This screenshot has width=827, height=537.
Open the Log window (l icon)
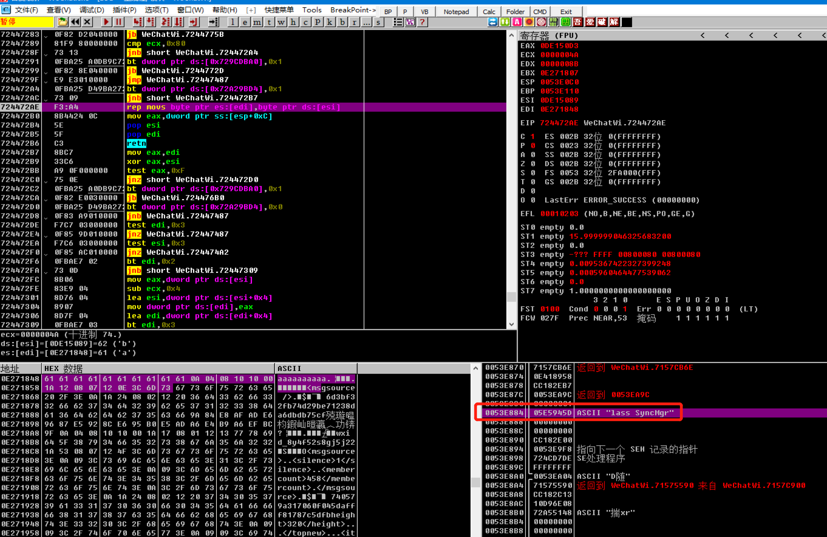coord(232,22)
